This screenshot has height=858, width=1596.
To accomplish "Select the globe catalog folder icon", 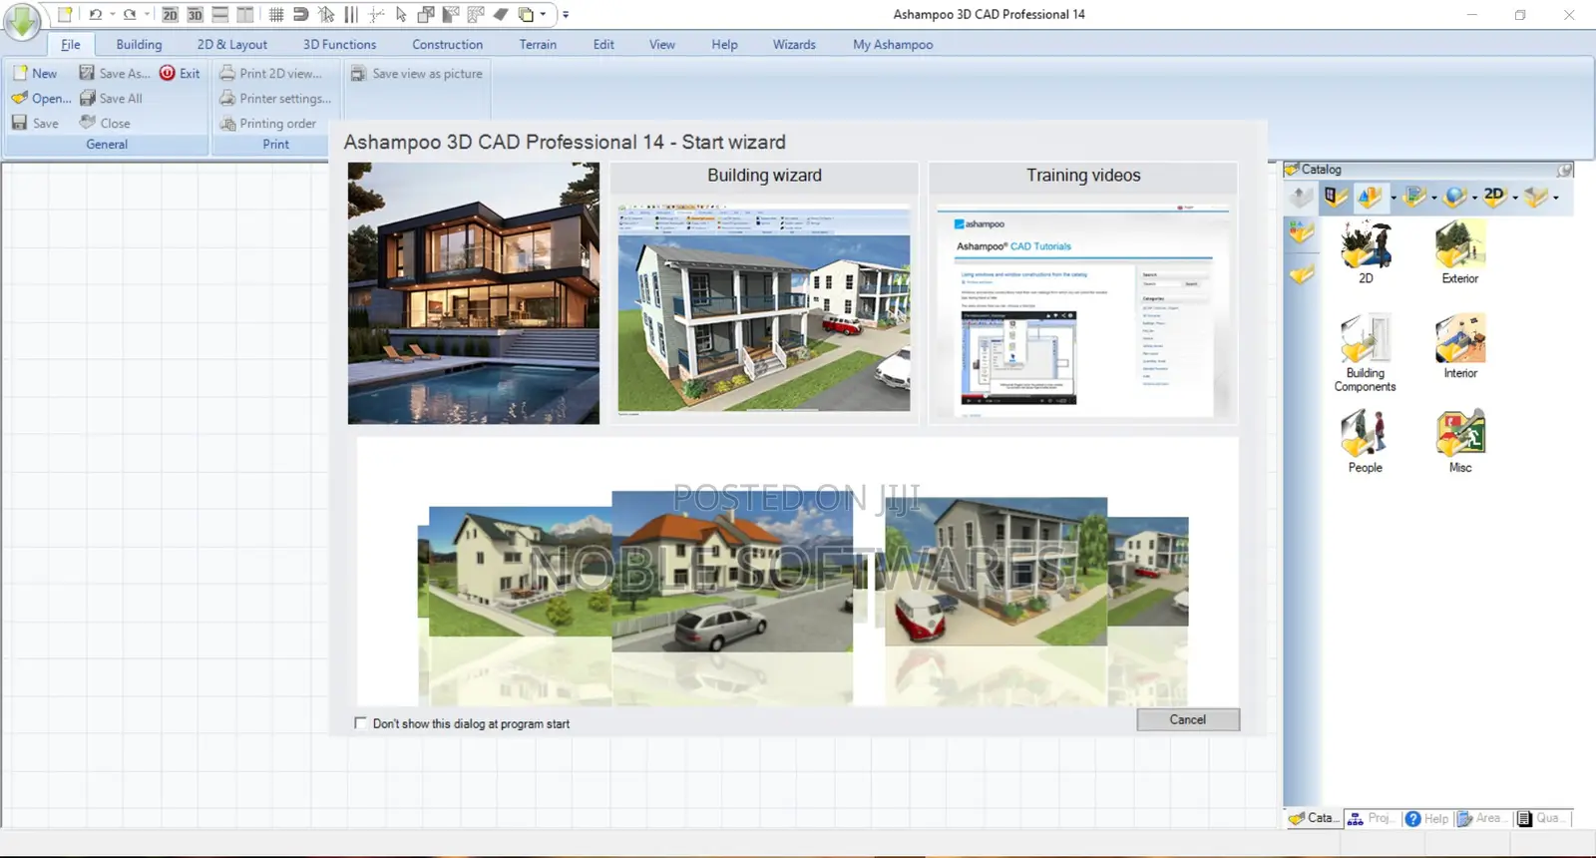I will click(x=1455, y=197).
